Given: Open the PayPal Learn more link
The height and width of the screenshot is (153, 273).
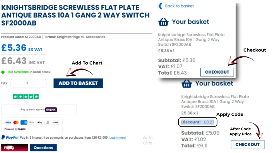Looking at the screenshot, I should (x=117, y=138).
